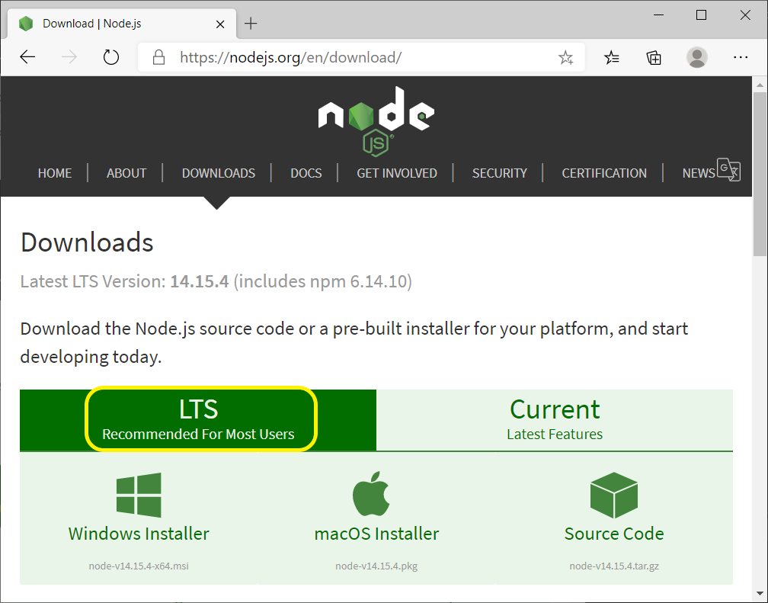Maximize the browser window
This screenshot has height=603, width=768.
[702, 15]
